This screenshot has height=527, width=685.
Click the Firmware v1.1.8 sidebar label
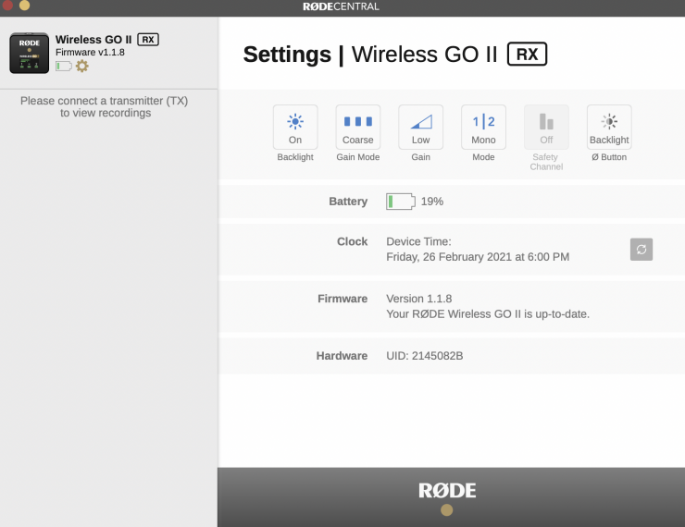click(90, 53)
